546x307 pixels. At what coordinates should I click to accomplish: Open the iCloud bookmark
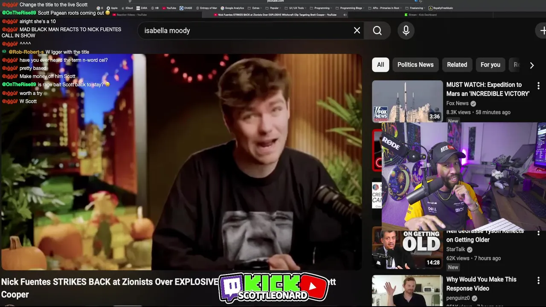click(127, 8)
